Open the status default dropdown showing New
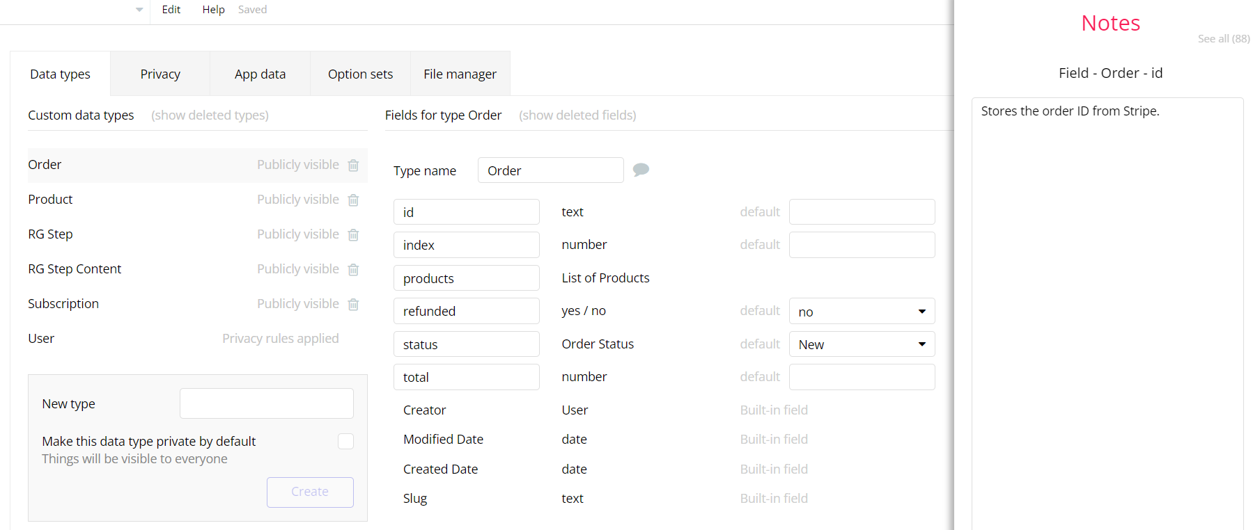Viewport: 1253px width, 530px height. tap(862, 344)
